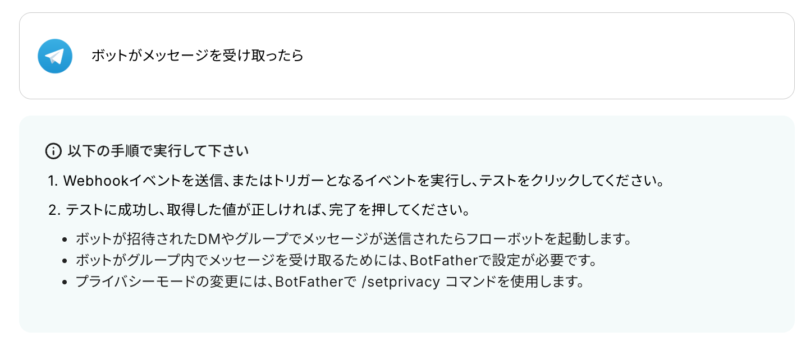
Task: Select the ボットがメッセージを受け取ったら trigger title
Action: coord(197,56)
